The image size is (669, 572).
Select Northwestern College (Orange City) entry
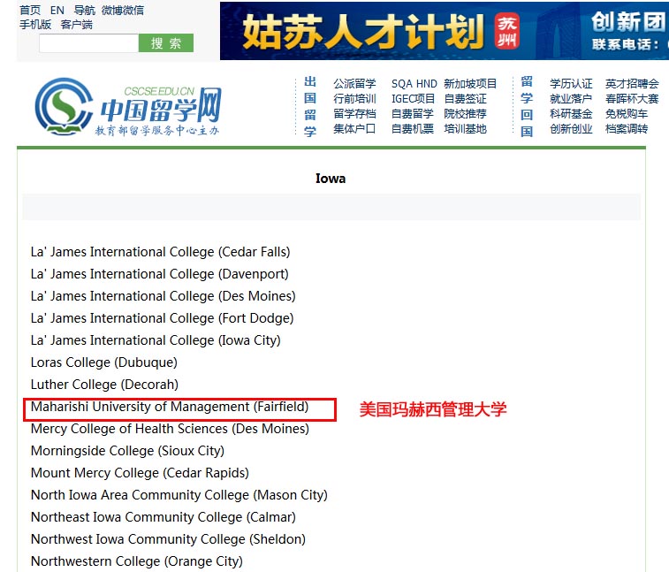(136, 561)
